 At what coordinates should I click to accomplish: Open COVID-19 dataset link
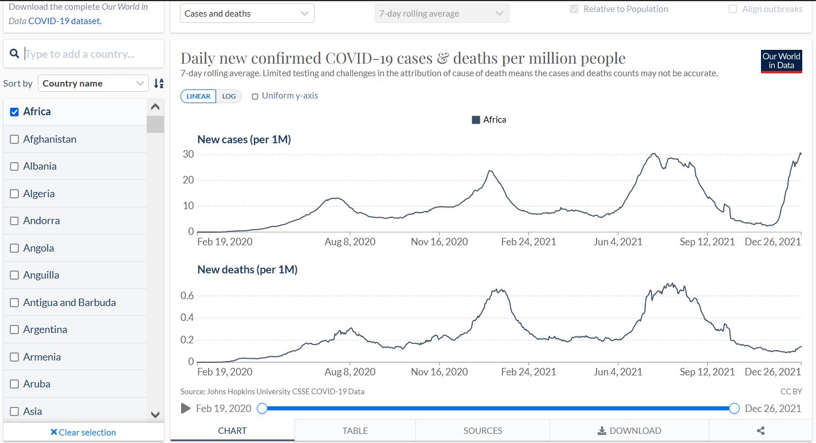coord(65,21)
